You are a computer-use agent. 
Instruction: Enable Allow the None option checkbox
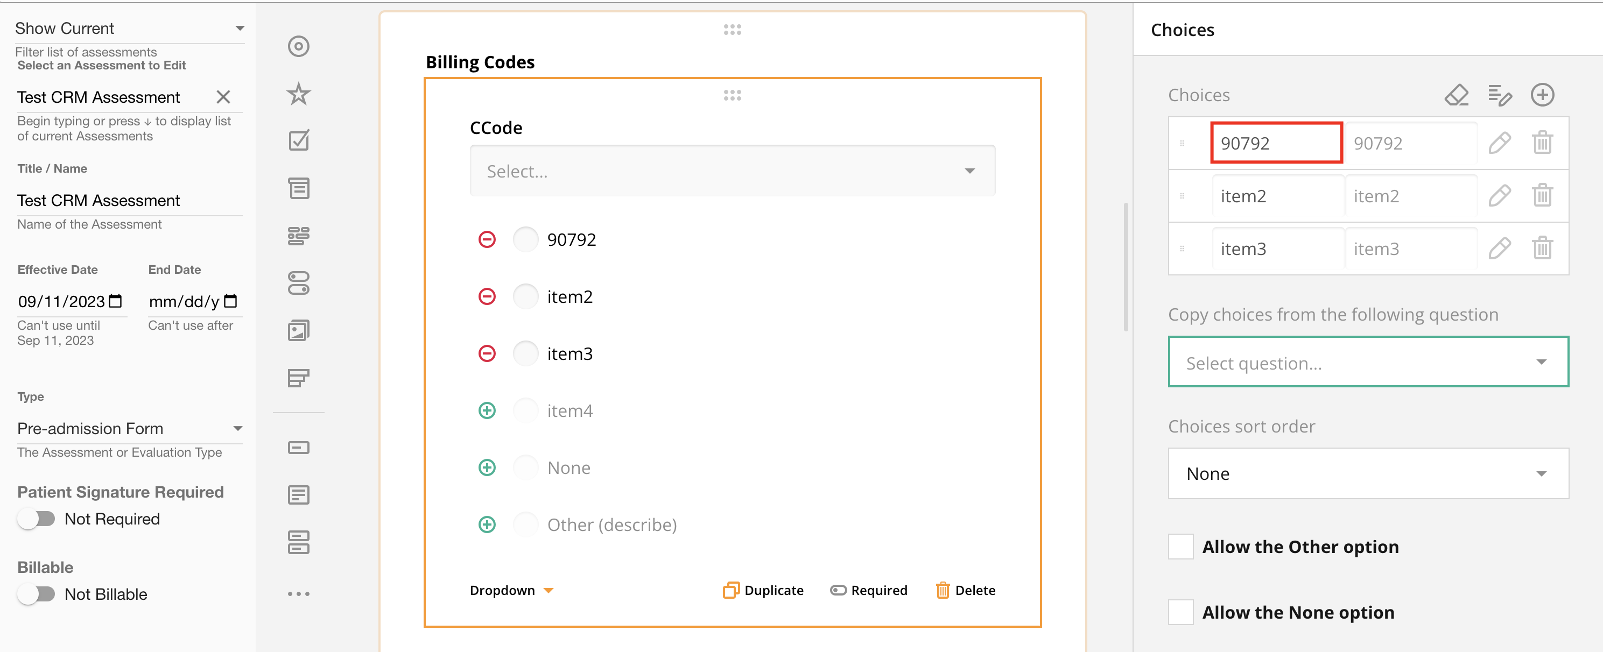point(1180,612)
